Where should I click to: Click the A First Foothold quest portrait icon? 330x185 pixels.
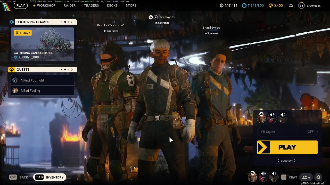[15, 80]
